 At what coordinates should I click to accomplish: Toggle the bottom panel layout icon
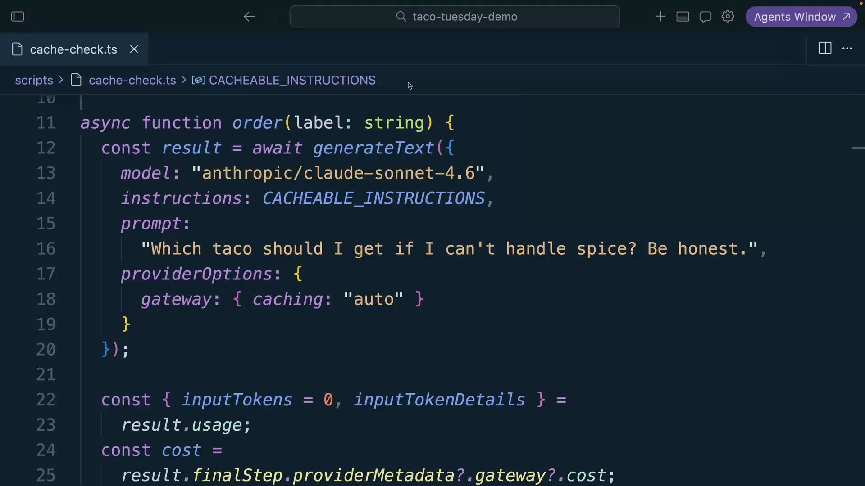point(683,17)
